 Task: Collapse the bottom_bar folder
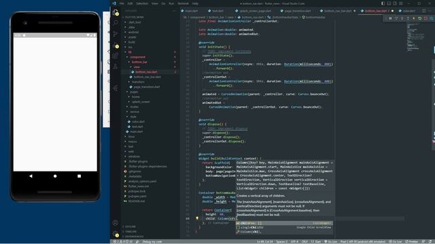139,62
